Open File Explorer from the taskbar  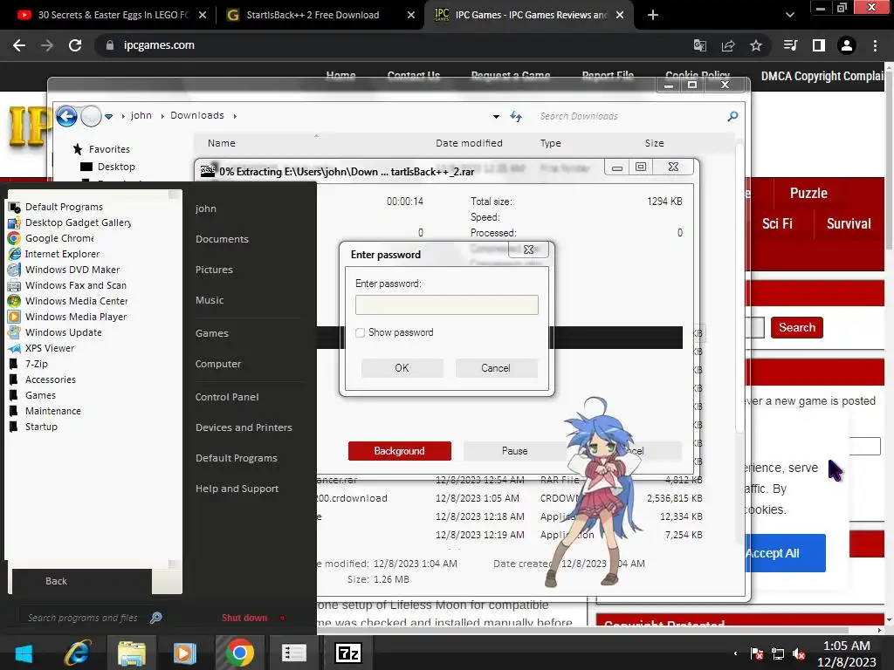[132, 653]
